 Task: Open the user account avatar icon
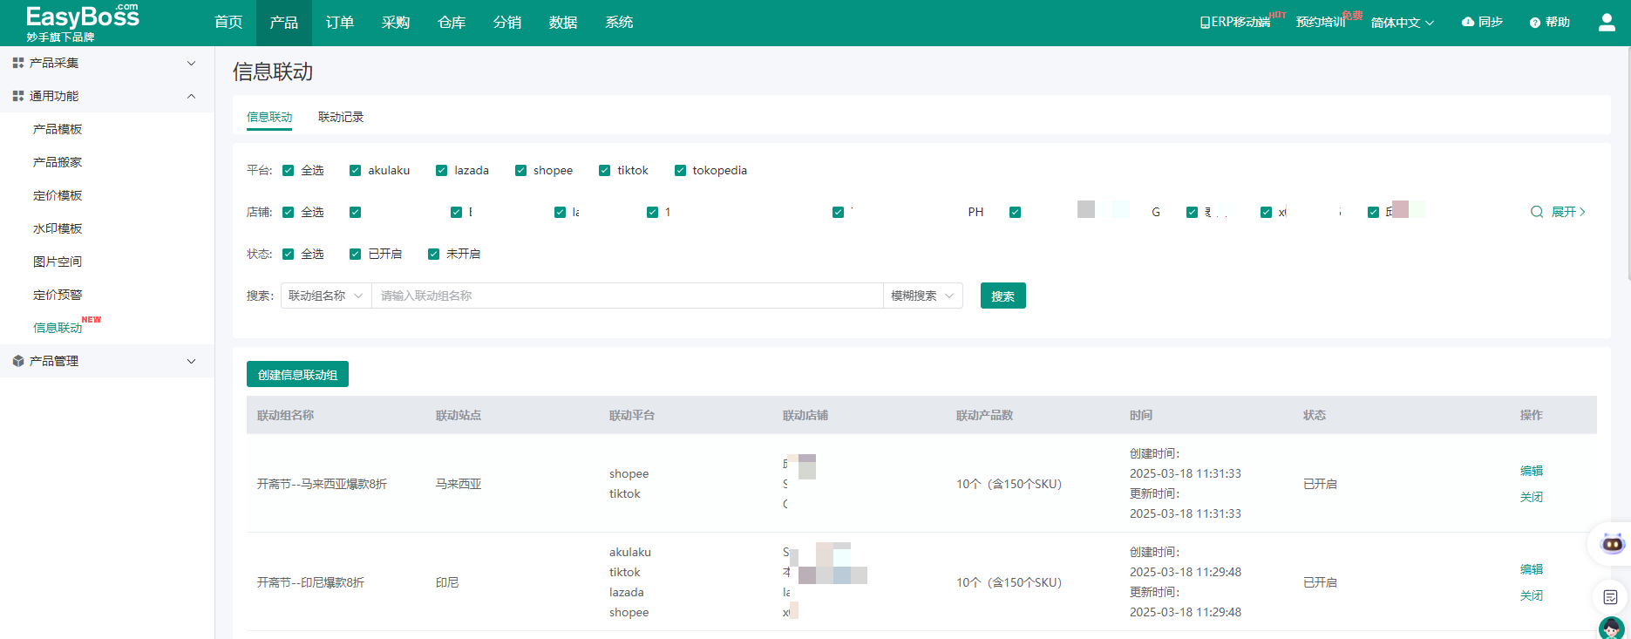pos(1607,23)
